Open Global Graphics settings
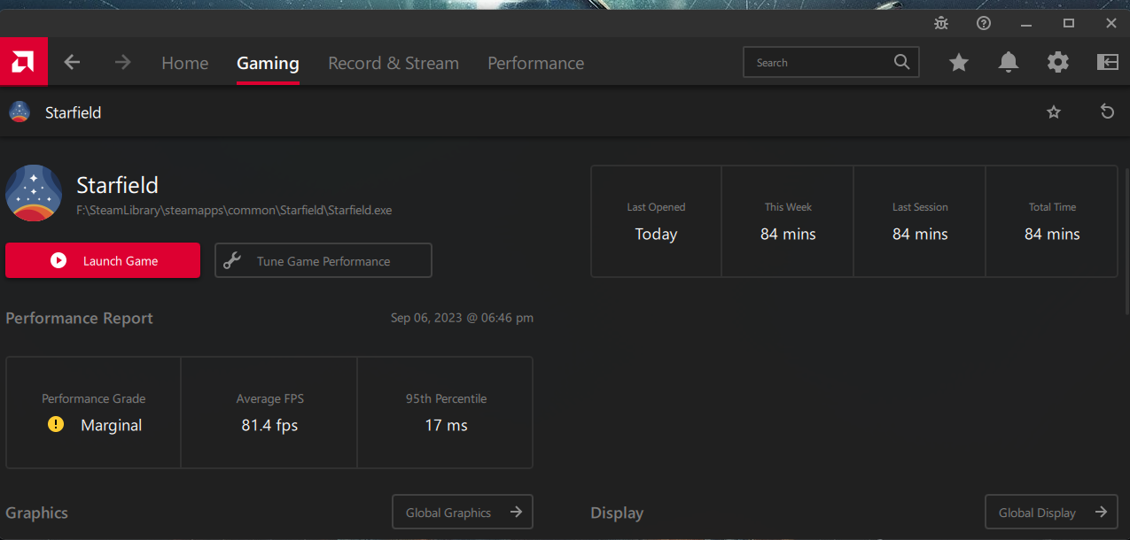 point(463,512)
